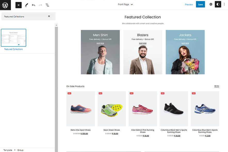Toggle the block inserter closed
228x152 pixels.
(18, 5)
